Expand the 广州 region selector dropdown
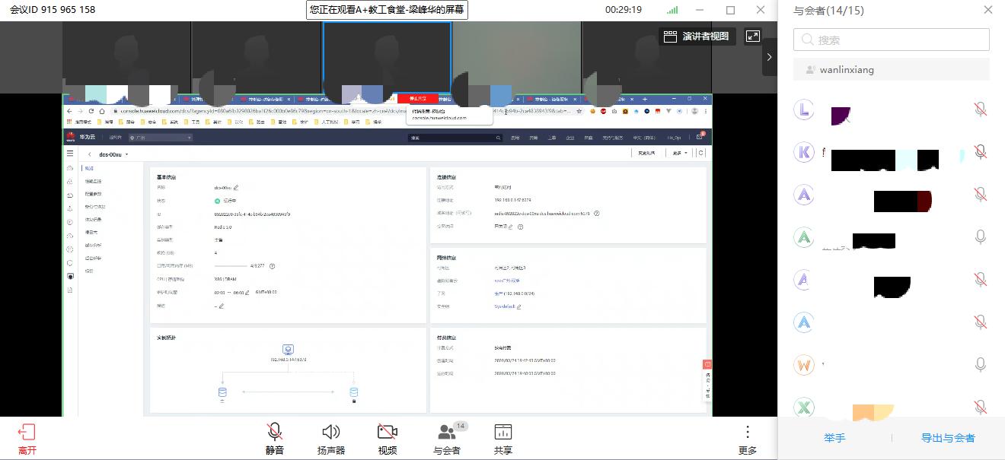 pos(160,138)
